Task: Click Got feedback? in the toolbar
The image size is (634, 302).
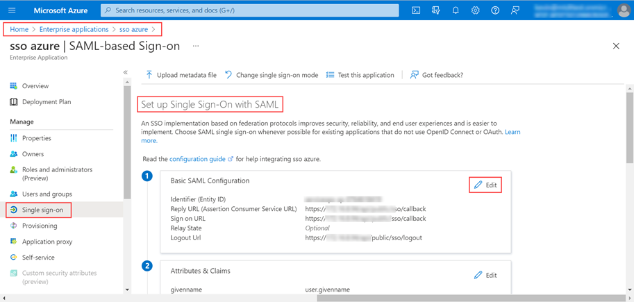Action: click(437, 75)
